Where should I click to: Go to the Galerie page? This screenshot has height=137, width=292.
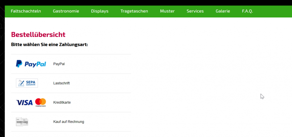coord(223,11)
